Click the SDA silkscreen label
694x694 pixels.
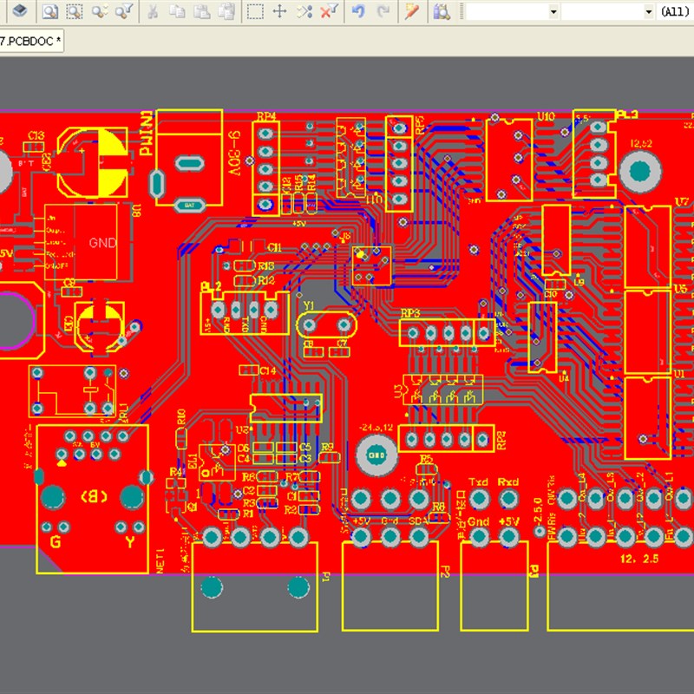[x=419, y=521]
